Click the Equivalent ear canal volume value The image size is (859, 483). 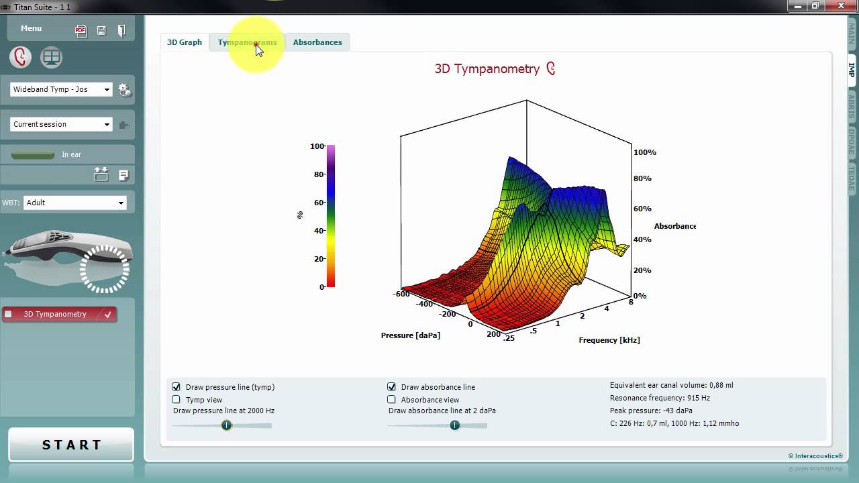click(671, 385)
